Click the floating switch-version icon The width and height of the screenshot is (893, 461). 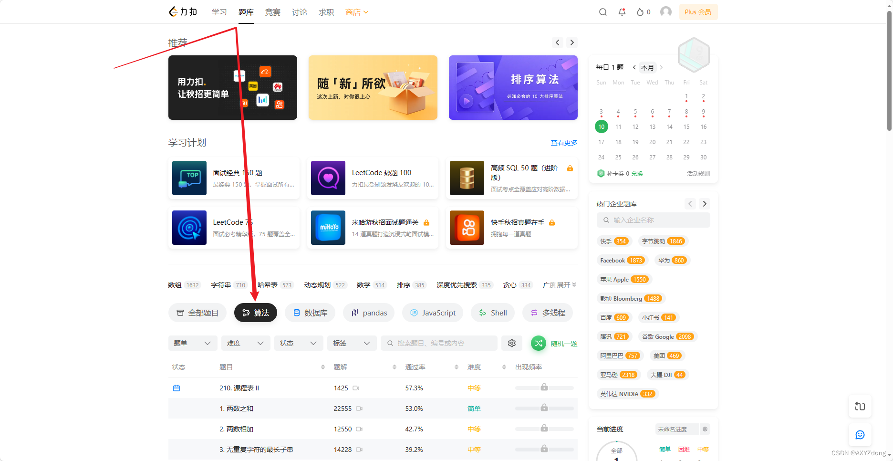(860, 406)
